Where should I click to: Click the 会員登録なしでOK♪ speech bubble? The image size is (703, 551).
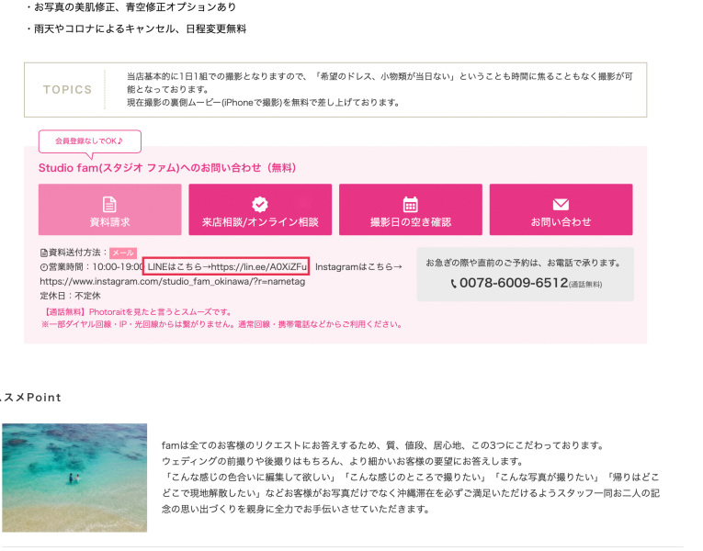[x=90, y=141]
